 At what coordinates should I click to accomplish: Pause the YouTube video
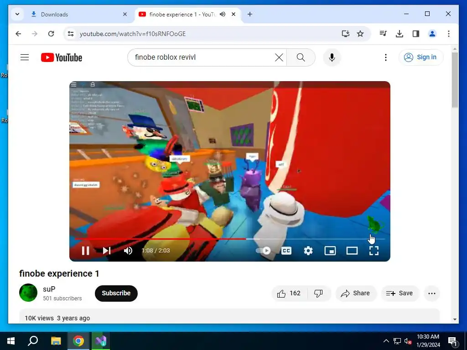pyautogui.click(x=85, y=251)
